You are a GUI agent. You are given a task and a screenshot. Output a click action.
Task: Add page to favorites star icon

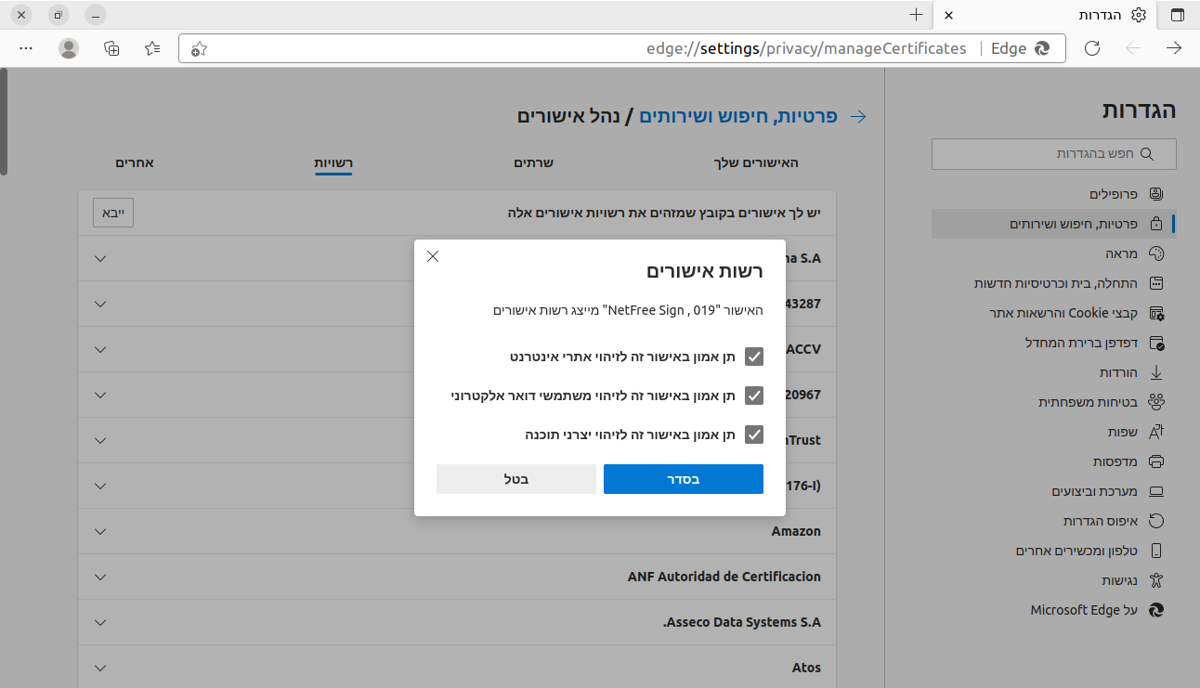pyautogui.click(x=198, y=49)
